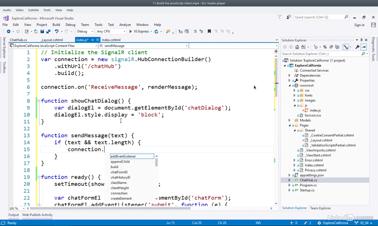The image size is (378, 226).
Task: Toggle Preview Selected Items in Solution Explorer
Action: tap(364, 47)
